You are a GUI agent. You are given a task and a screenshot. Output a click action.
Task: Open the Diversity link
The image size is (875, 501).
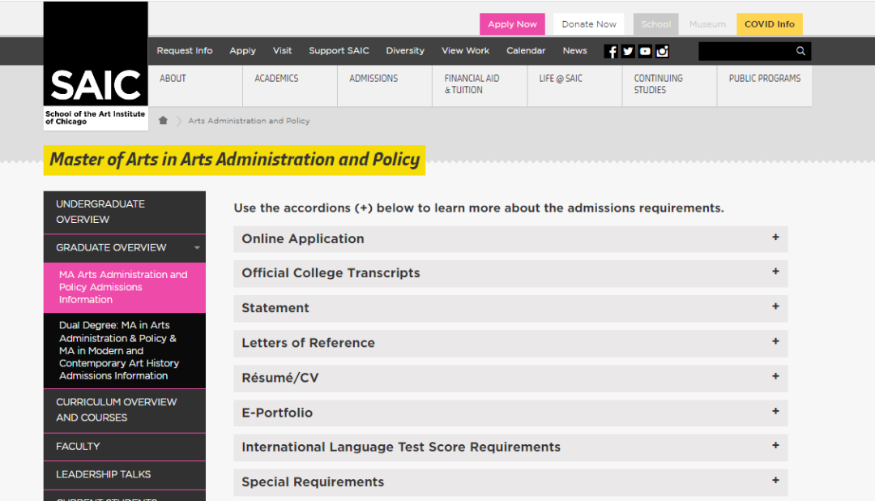pos(405,50)
